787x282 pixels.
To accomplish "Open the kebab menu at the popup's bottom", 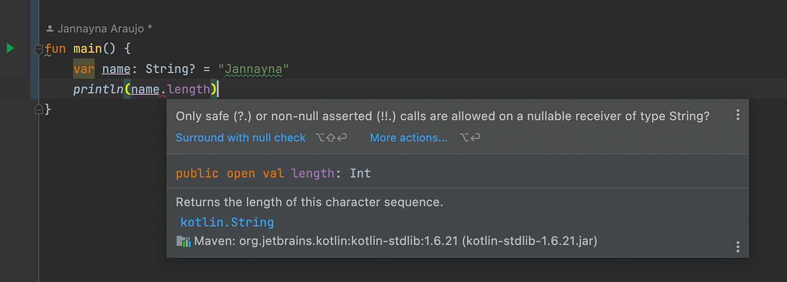I will [x=738, y=247].
